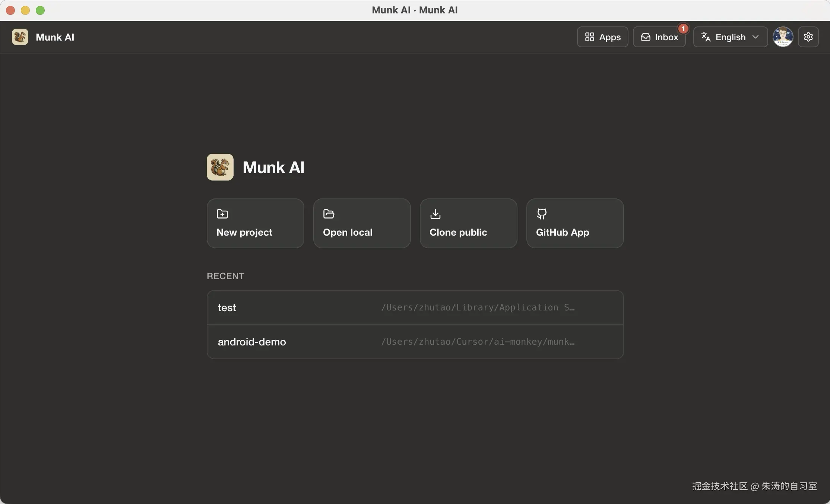
Task: Maximize the window with the green button
Action: (40, 10)
